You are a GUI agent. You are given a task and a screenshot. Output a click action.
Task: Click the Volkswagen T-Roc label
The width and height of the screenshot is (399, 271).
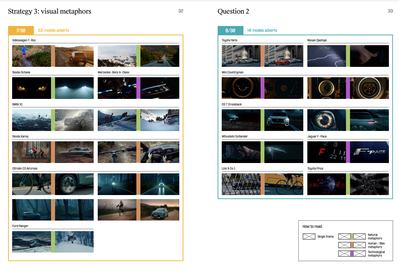pos(24,40)
